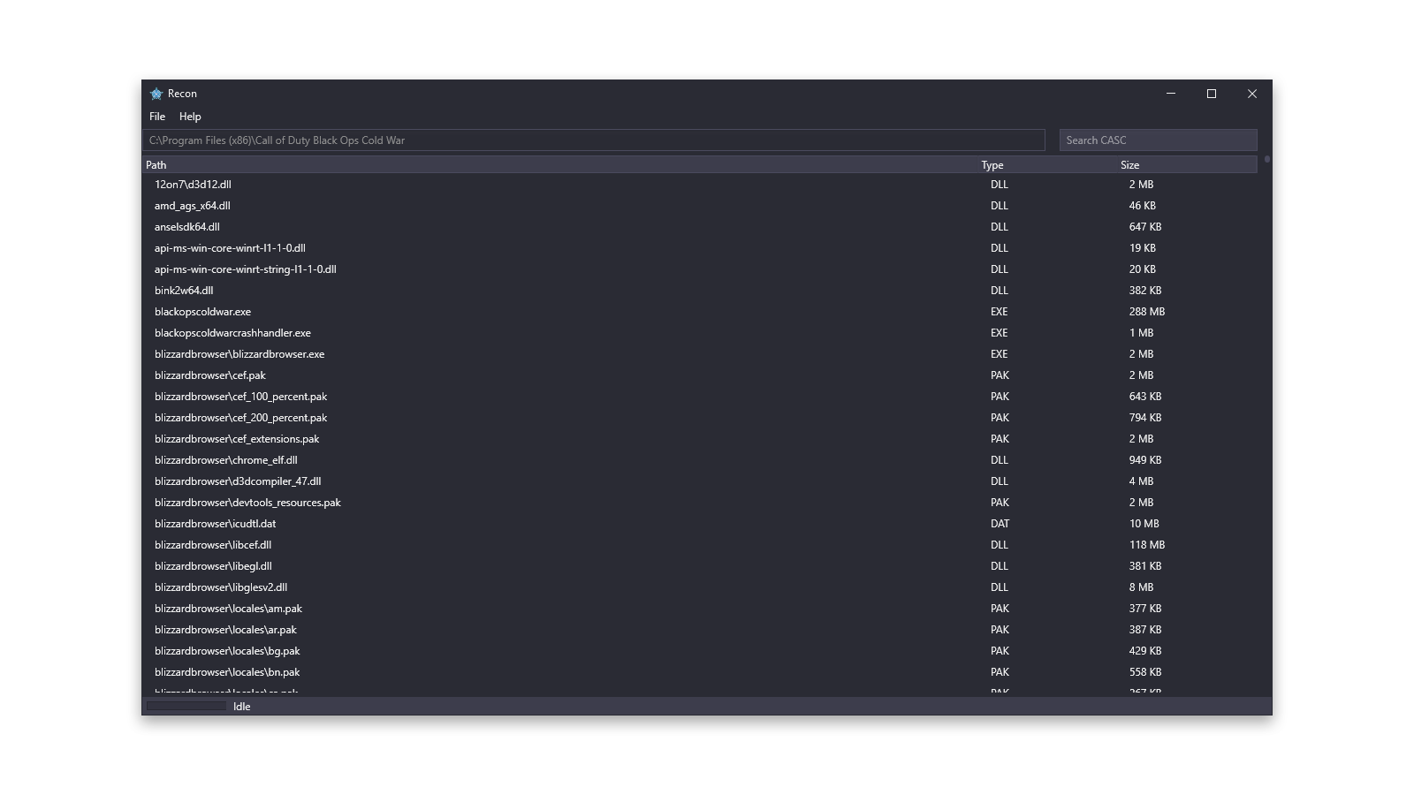Click the vertical scrollbar thumb of file list
Screen dimensions: 1414x795
pyautogui.click(x=1267, y=160)
